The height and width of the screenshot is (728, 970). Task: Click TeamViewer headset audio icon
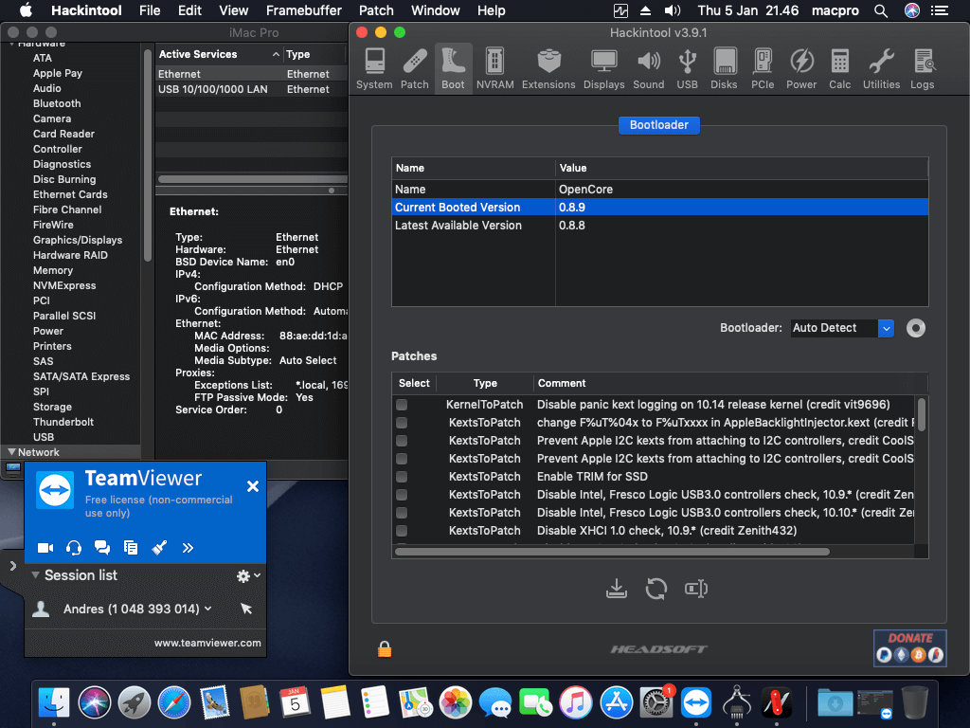click(x=74, y=548)
